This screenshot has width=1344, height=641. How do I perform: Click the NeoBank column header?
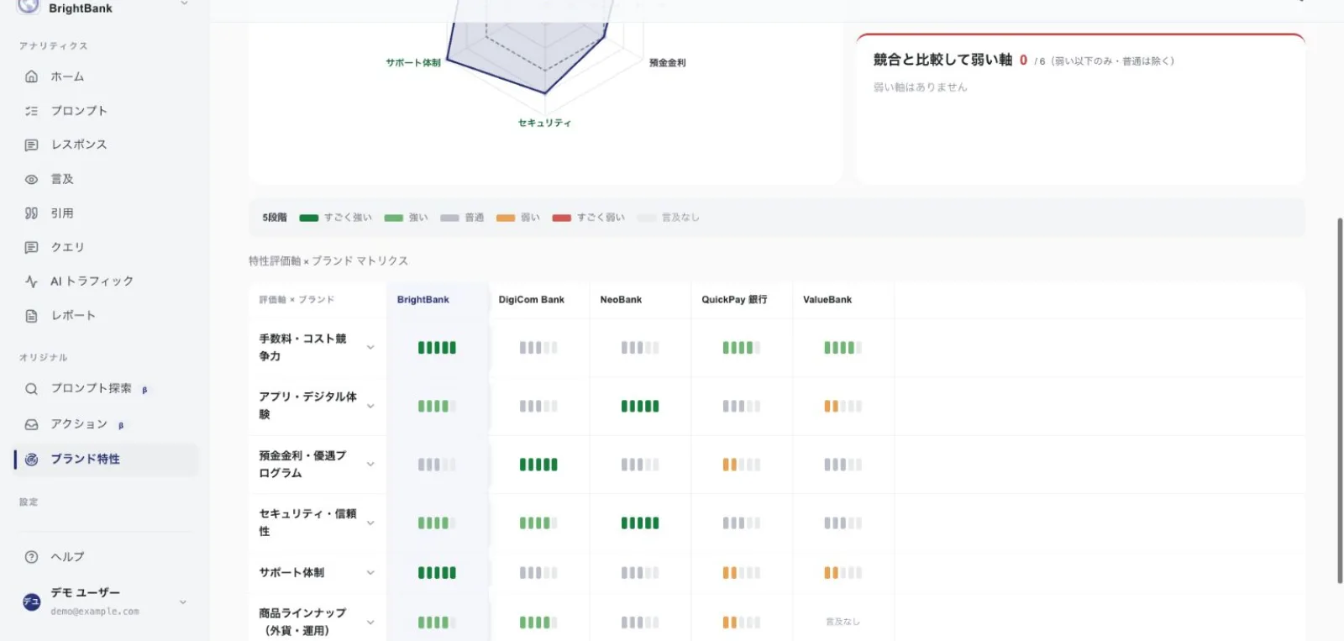click(x=621, y=300)
